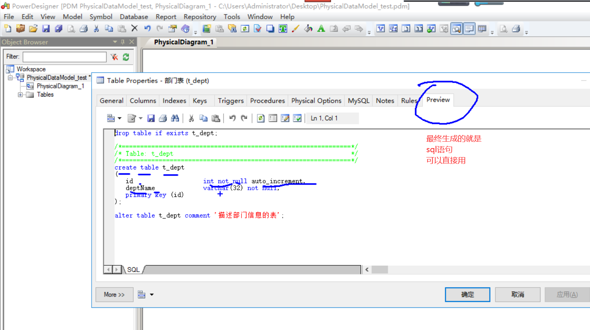
Task: Expand the first main toolbar overflow chevron
Action: click(196, 32)
